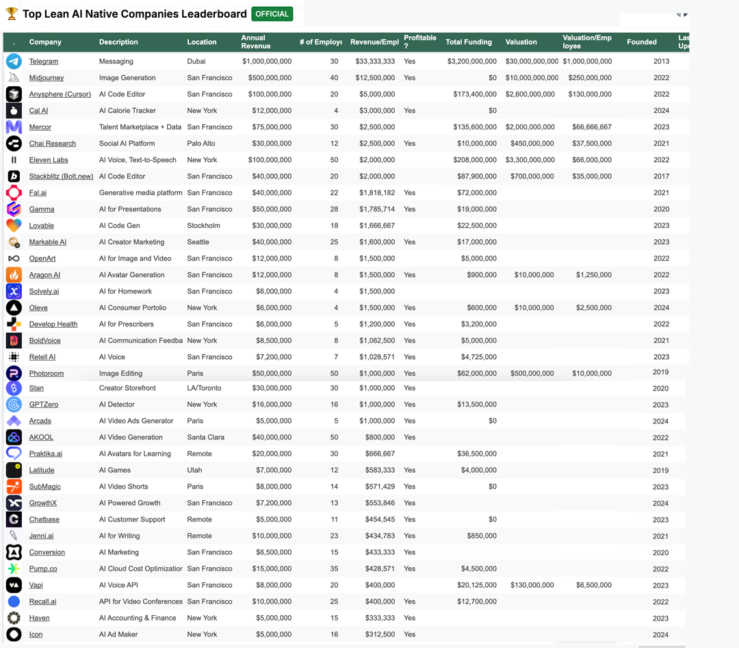Click the trophy icon beside the title
739x648 pixels.
click(12, 14)
